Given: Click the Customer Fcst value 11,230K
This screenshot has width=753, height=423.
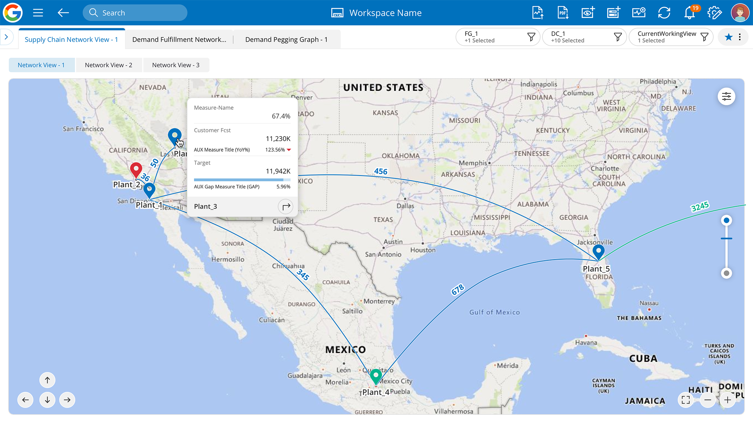Looking at the screenshot, I should [x=278, y=139].
